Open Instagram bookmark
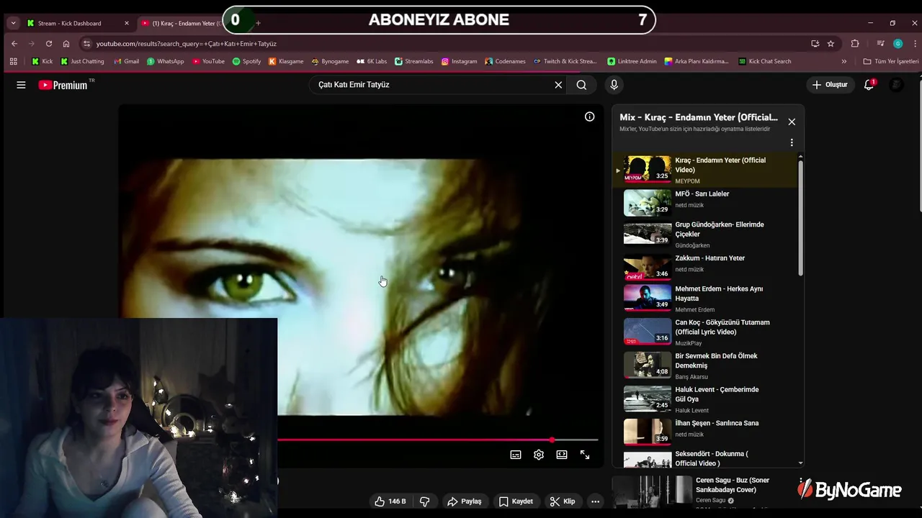 coord(459,61)
